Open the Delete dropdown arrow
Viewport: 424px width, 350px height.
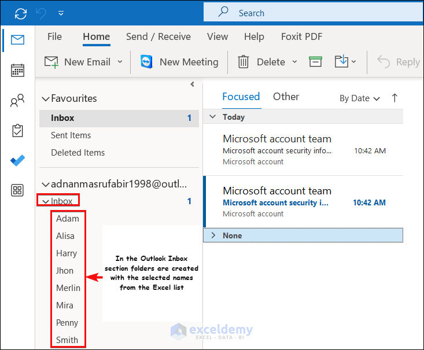pyautogui.click(x=295, y=62)
